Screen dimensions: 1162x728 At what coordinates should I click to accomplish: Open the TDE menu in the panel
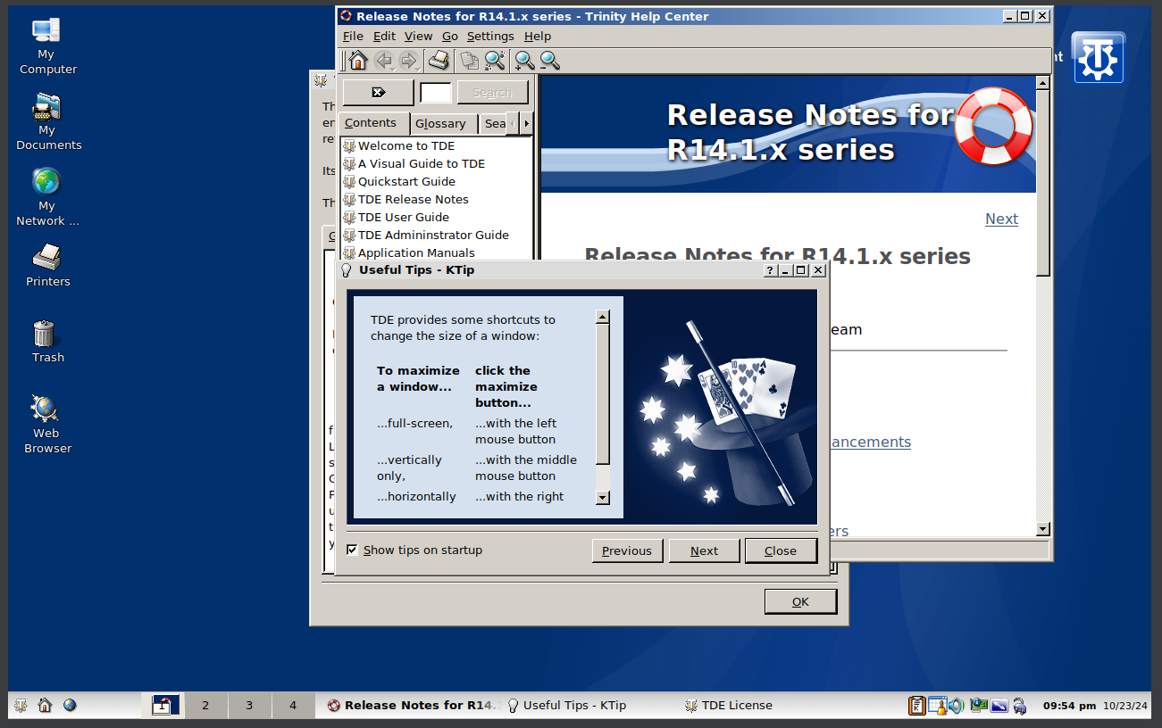[x=21, y=706]
